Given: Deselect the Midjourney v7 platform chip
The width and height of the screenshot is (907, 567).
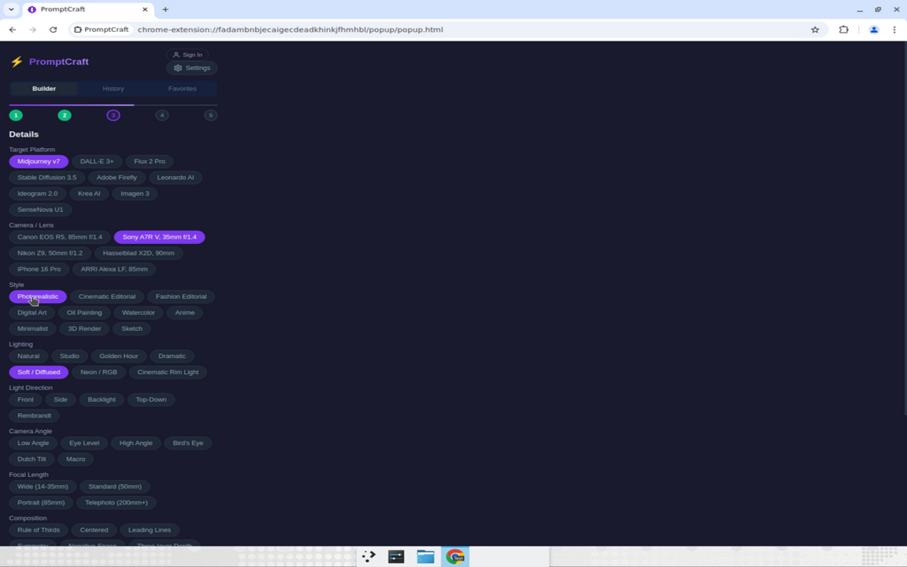Looking at the screenshot, I should click(x=39, y=162).
